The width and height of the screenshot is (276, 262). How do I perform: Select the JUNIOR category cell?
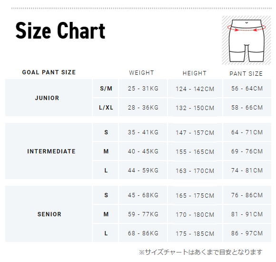click(x=49, y=98)
